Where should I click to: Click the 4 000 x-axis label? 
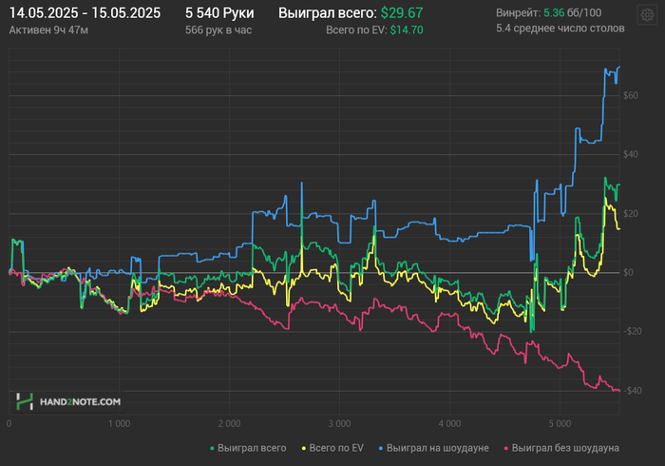(x=449, y=423)
